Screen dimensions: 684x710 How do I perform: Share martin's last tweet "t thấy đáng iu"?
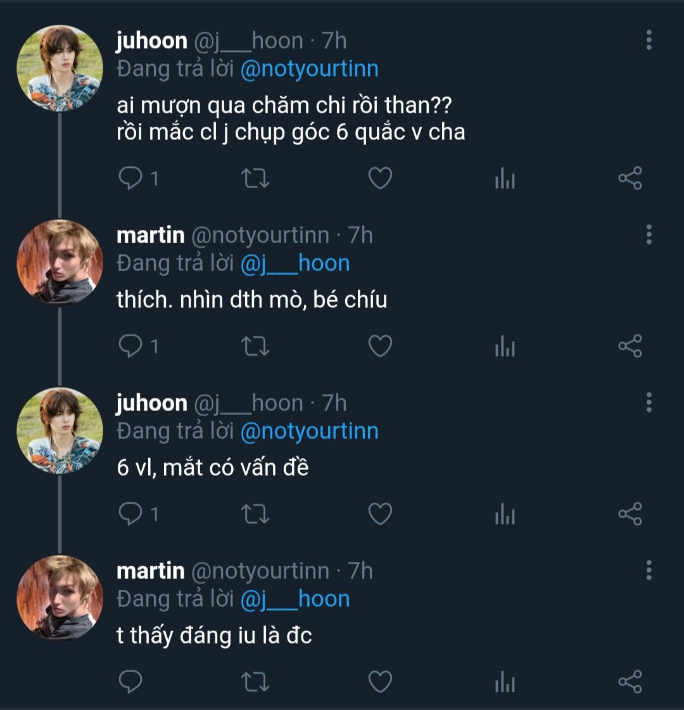(630, 681)
